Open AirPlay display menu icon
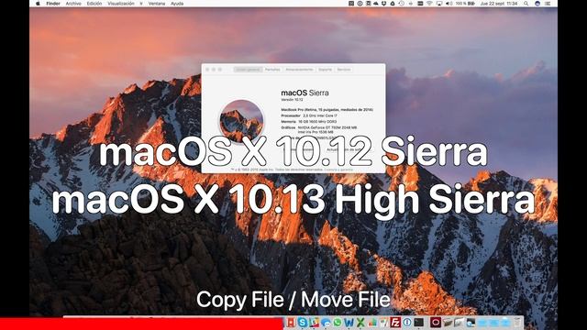587x330 pixels. coord(439,4)
